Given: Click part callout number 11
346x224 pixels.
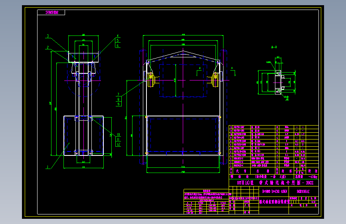Looking at the screenshot, I should (118, 140).
